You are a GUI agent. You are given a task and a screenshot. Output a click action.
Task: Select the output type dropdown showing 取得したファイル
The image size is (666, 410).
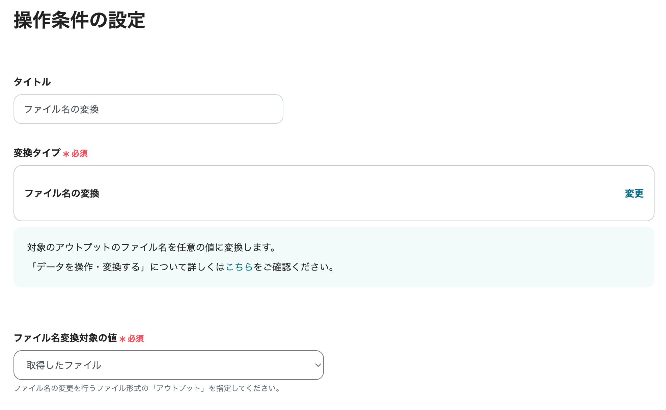click(168, 365)
